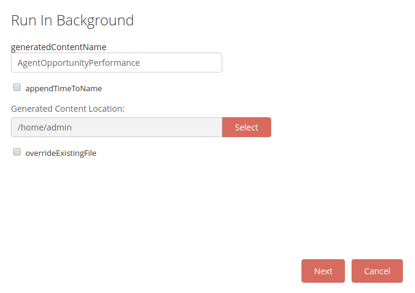Click the Generated Content Location label
This screenshot has height=293, width=415.
(x=68, y=109)
